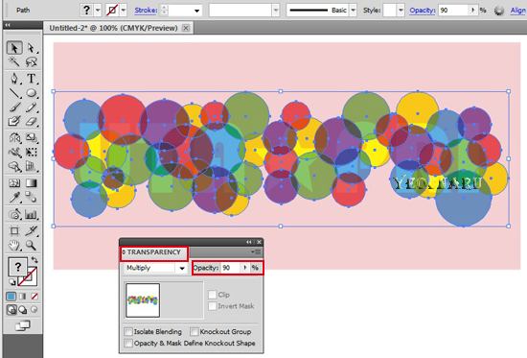Check Opacity & Mask Define Knockout Shape
This screenshot has height=358, width=527.
128,344
